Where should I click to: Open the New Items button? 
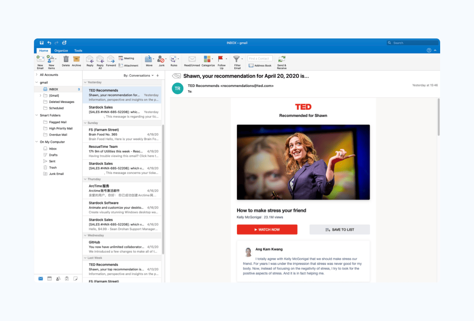pyautogui.click(x=51, y=62)
